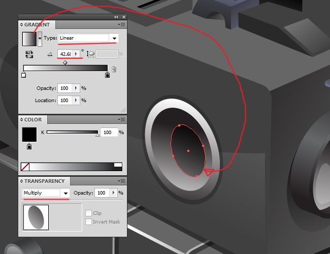Pick white at the end of color ramp
The image size is (330, 254).
(x=118, y=165)
